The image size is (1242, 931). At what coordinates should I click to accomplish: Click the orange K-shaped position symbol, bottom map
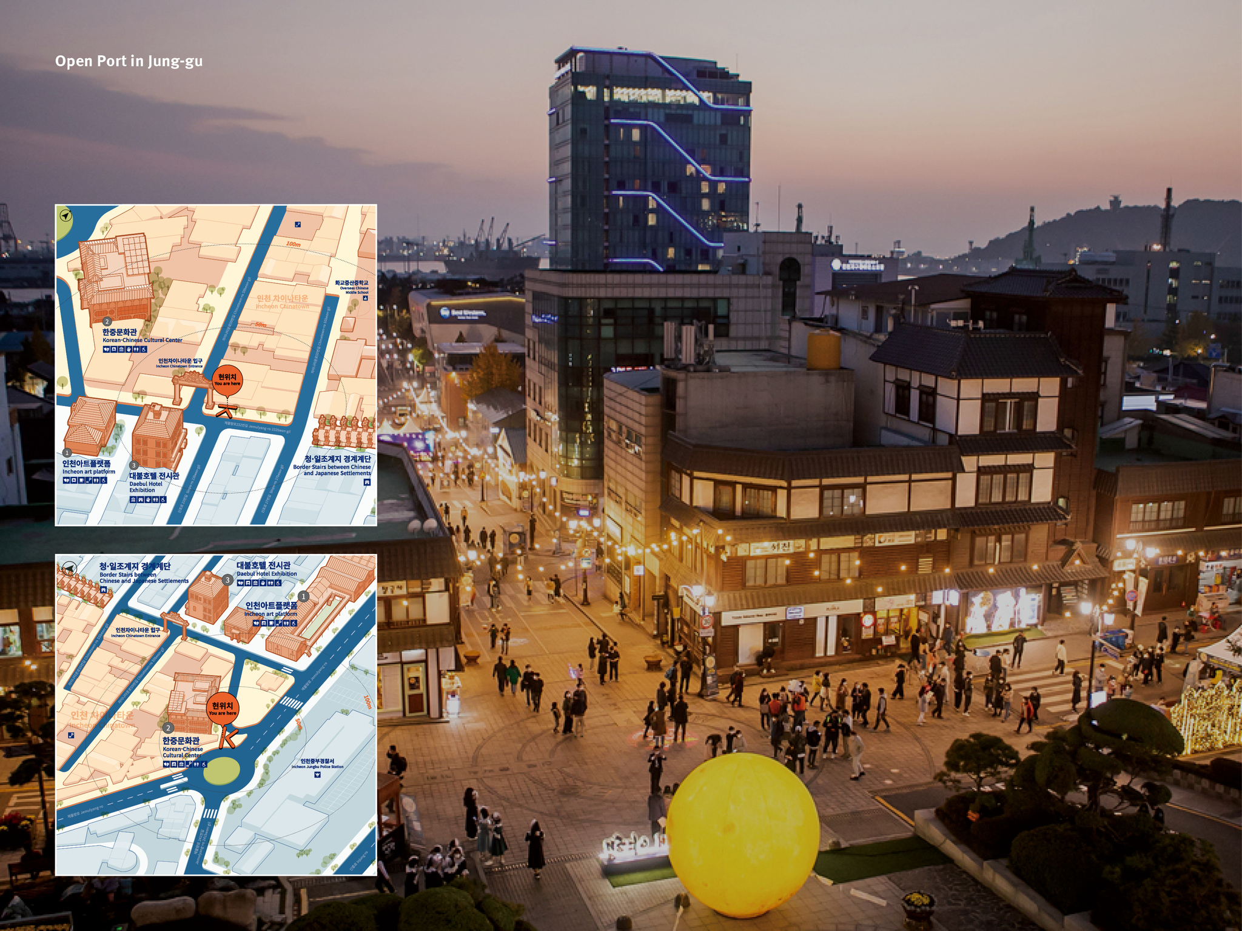228,738
